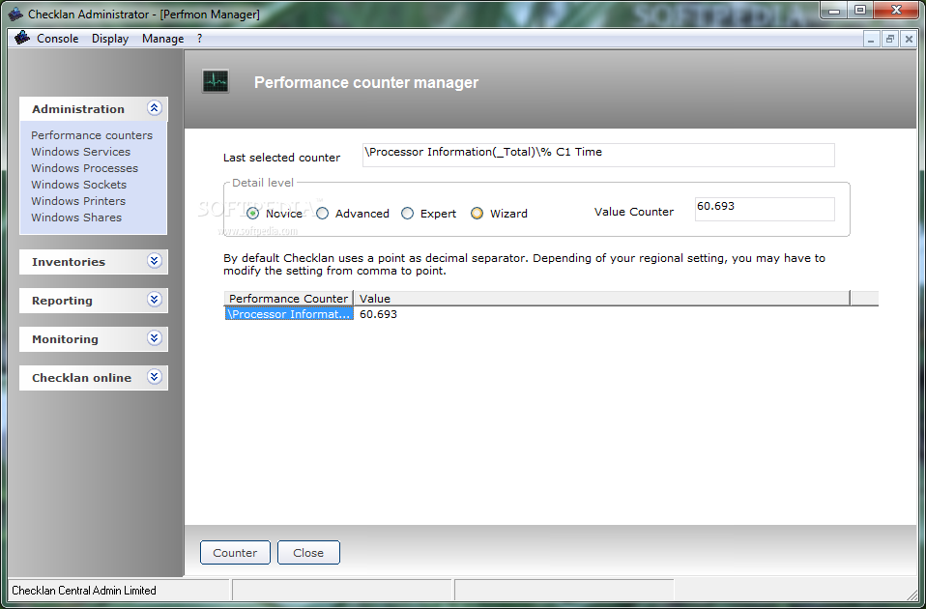This screenshot has height=609, width=926.
Task: Click the performance monitor heartbeat icon
Action: [x=216, y=81]
